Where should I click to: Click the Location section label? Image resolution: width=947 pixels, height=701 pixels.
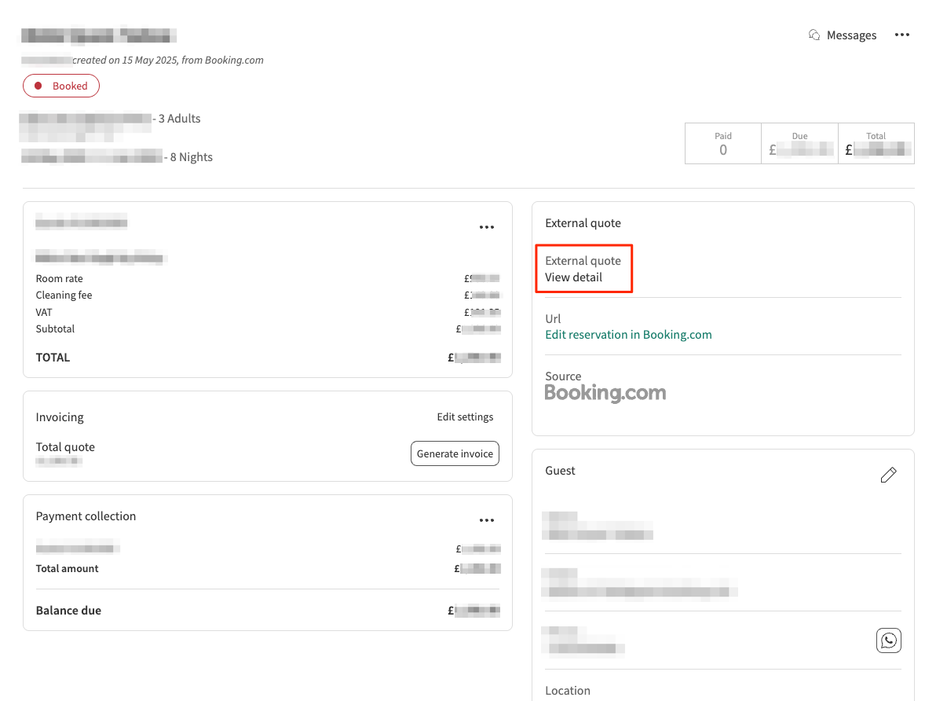click(x=568, y=691)
